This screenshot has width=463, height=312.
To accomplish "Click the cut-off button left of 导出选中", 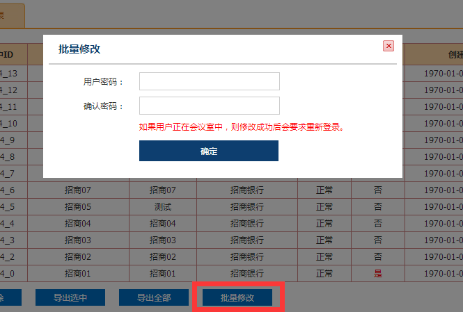I will click(10, 297).
